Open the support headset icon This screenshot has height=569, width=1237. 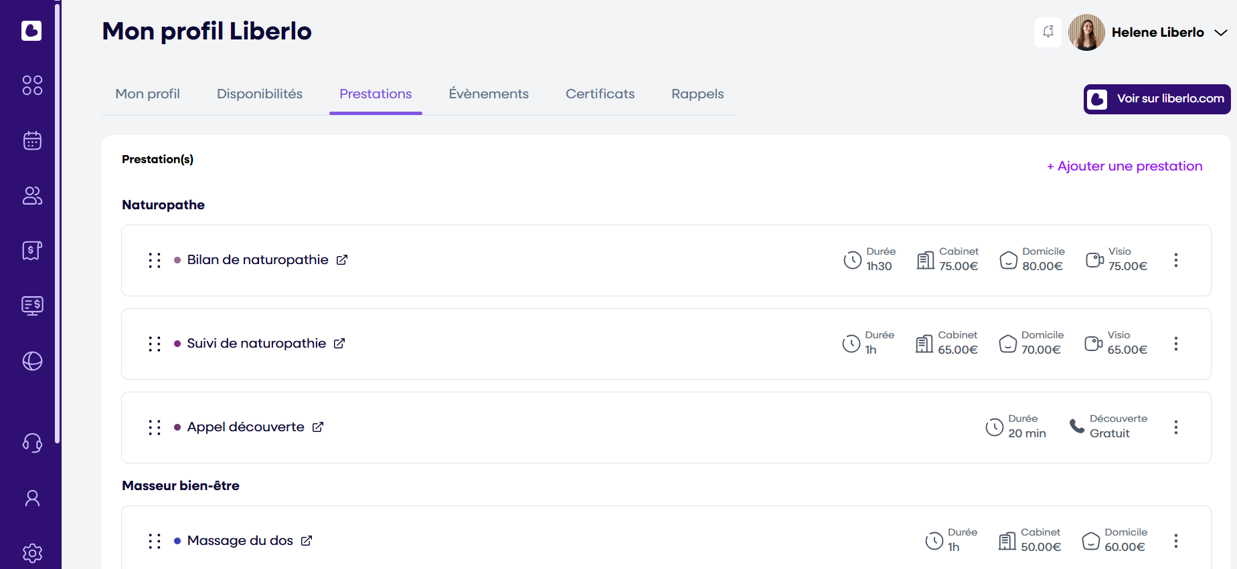[x=32, y=443]
